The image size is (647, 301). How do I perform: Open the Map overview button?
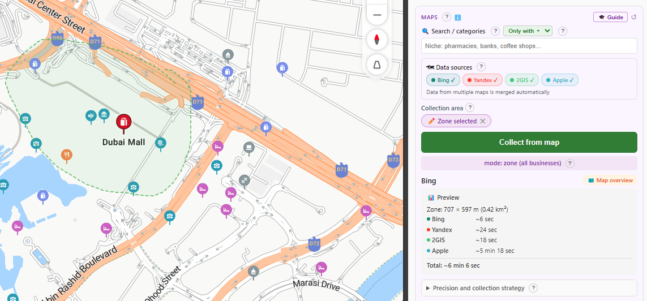click(x=610, y=180)
